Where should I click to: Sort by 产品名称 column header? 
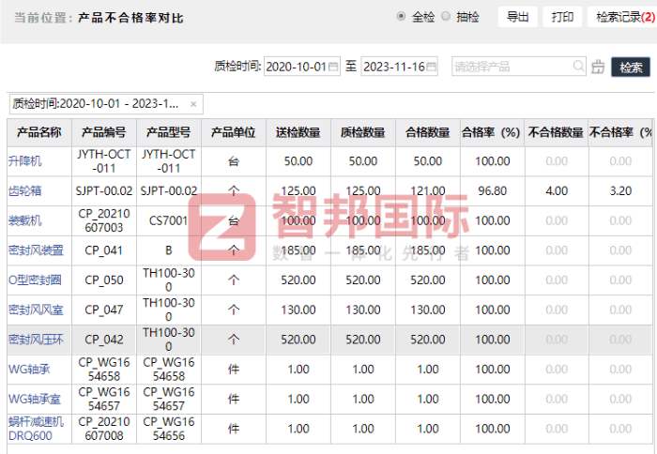(x=39, y=132)
